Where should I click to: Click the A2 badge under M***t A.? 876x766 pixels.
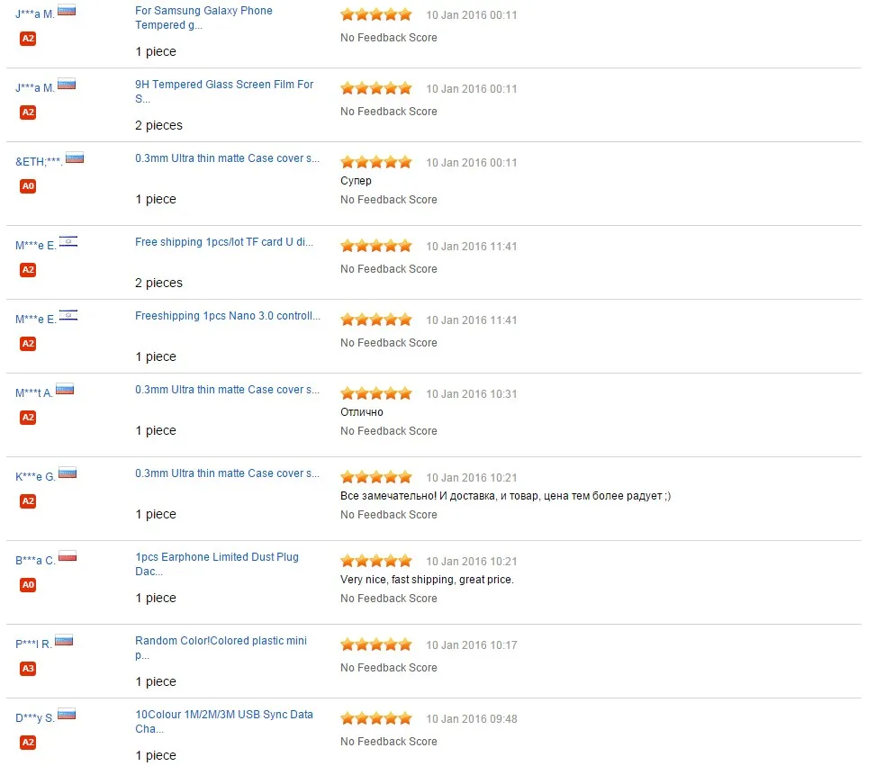pyautogui.click(x=28, y=418)
